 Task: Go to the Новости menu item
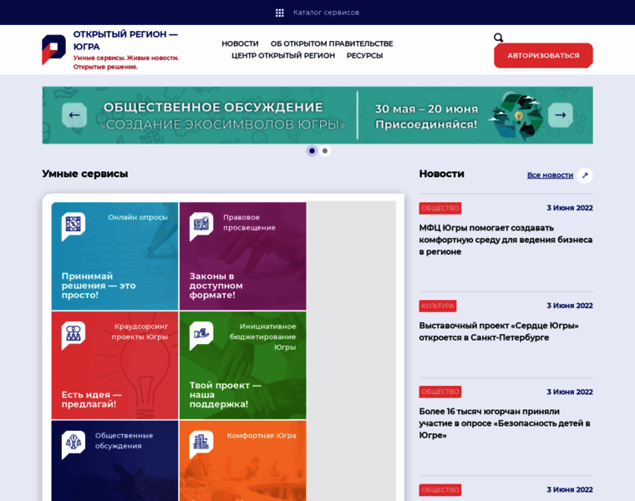click(240, 43)
